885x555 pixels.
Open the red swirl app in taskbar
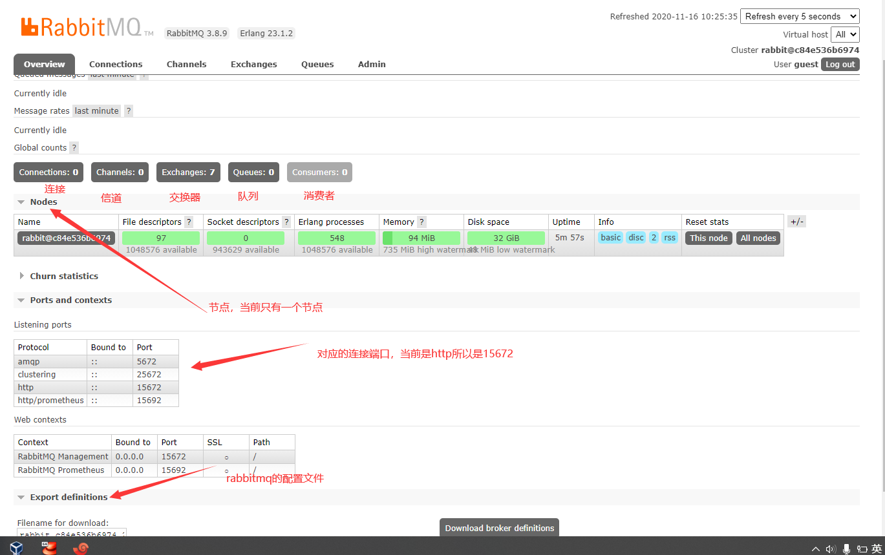[x=81, y=548]
